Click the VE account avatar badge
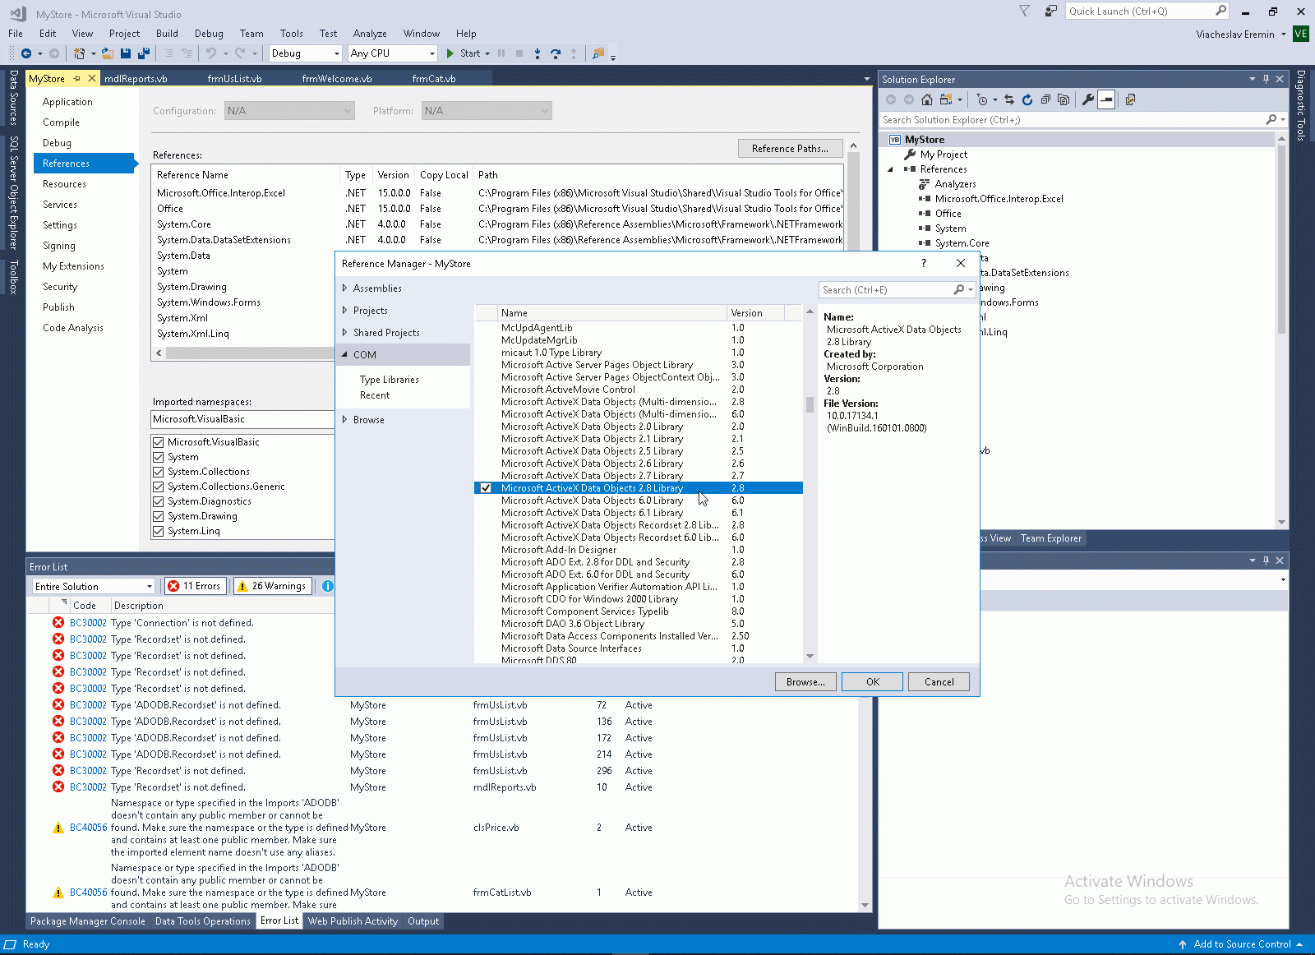 tap(1300, 34)
